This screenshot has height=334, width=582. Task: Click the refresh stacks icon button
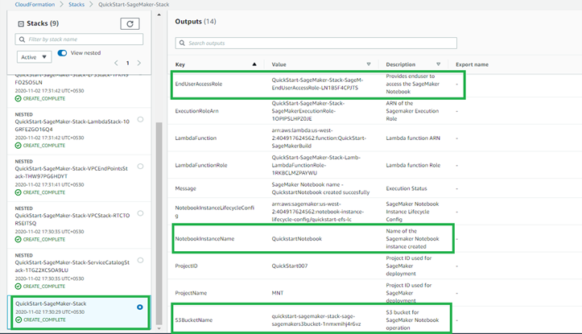pos(130,24)
